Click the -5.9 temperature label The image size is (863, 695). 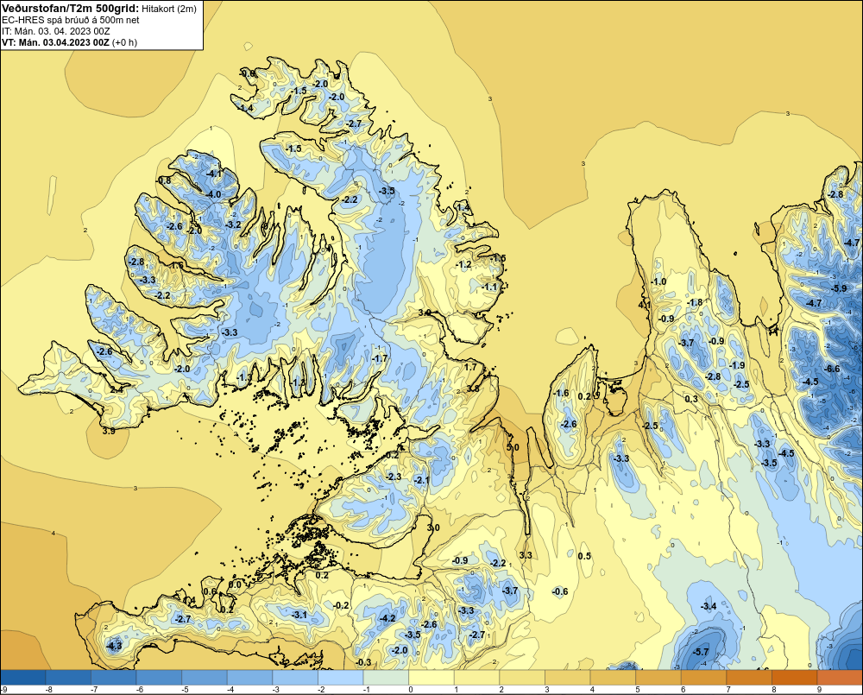coord(840,288)
